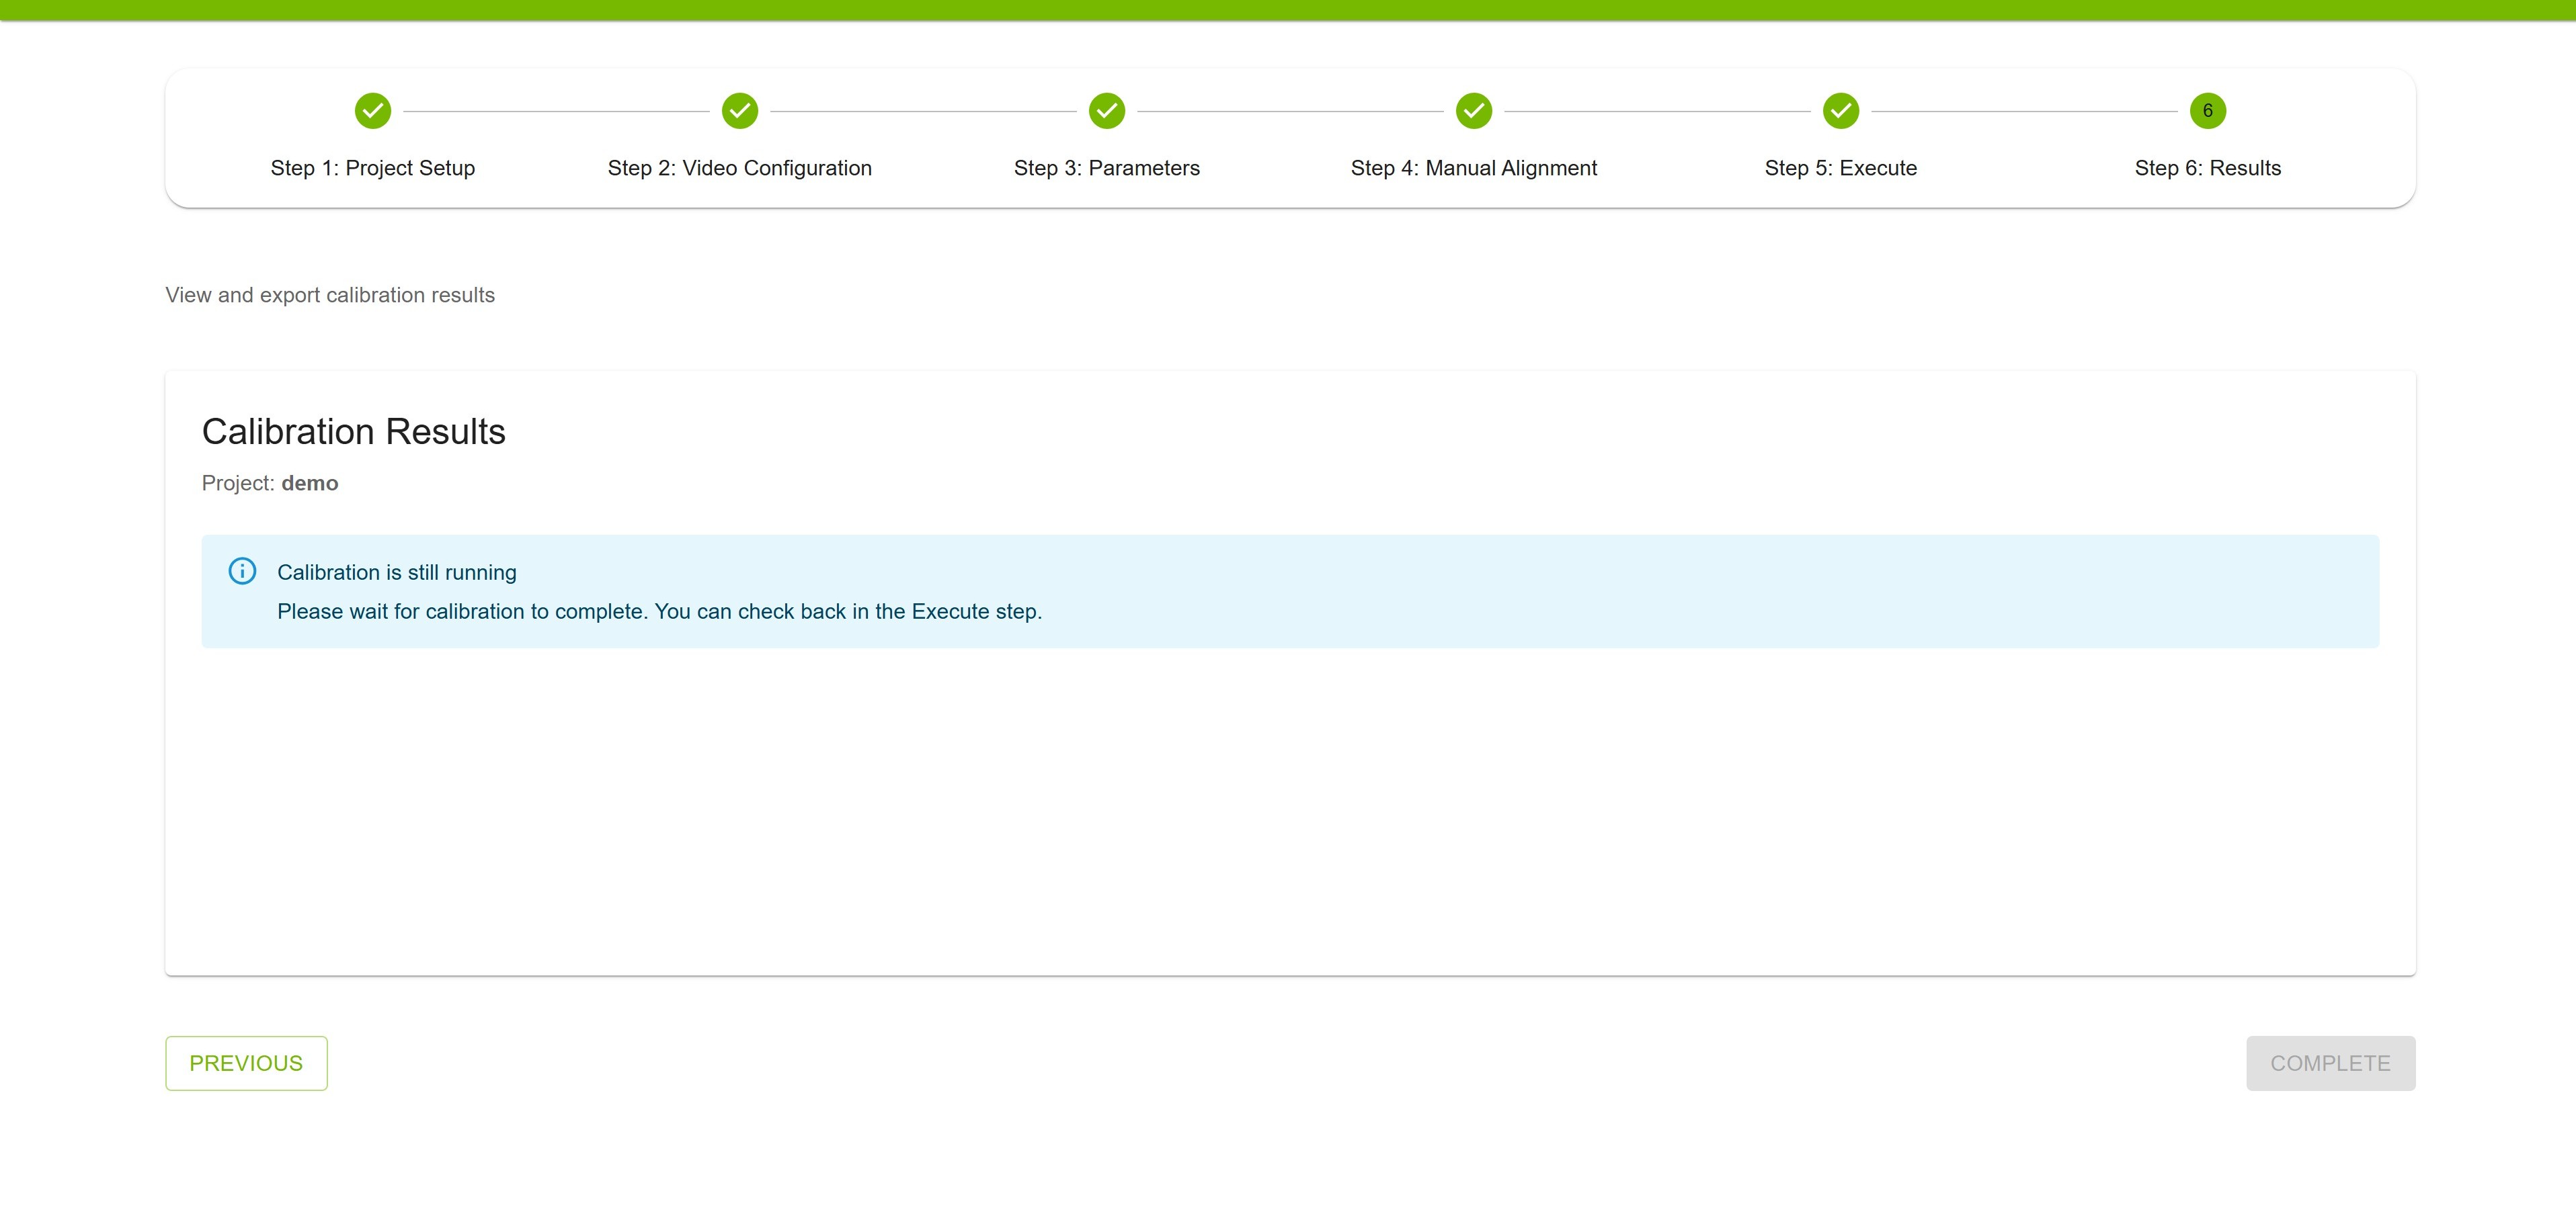Click the project name 'demo'
The height and width of the screenshot is (1222, 2576).
[309, 484]
